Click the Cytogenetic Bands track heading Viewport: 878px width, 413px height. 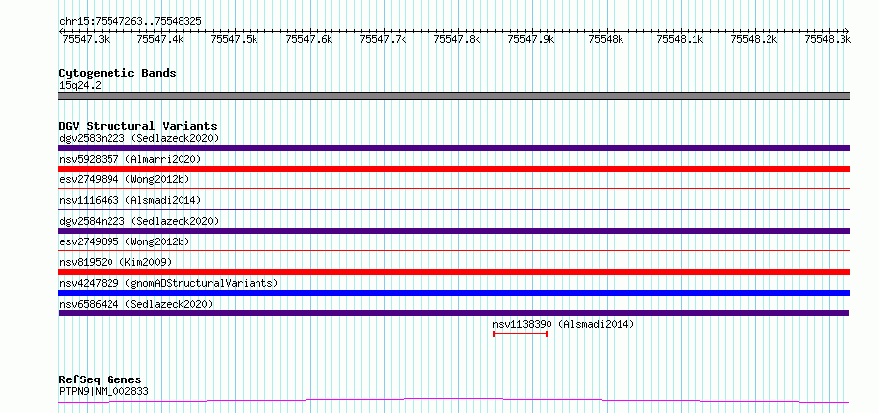[x=117, y=73]
